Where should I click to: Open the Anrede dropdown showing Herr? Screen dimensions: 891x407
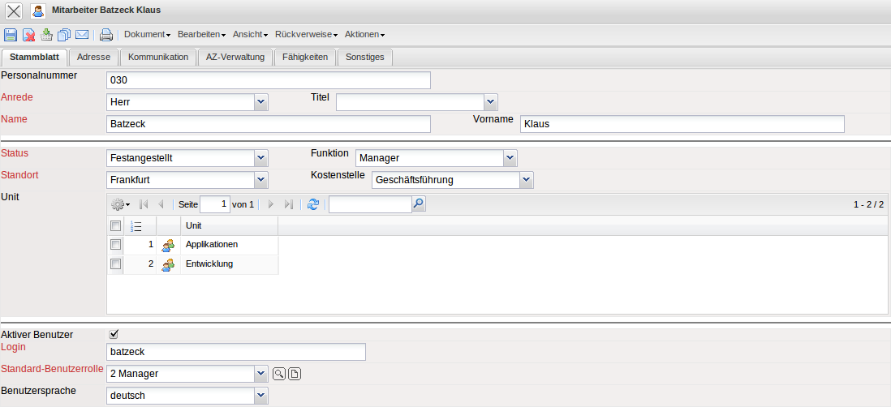pos(260,102)
